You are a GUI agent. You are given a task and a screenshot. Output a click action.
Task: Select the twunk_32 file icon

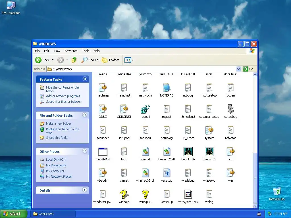click(209, 152)
